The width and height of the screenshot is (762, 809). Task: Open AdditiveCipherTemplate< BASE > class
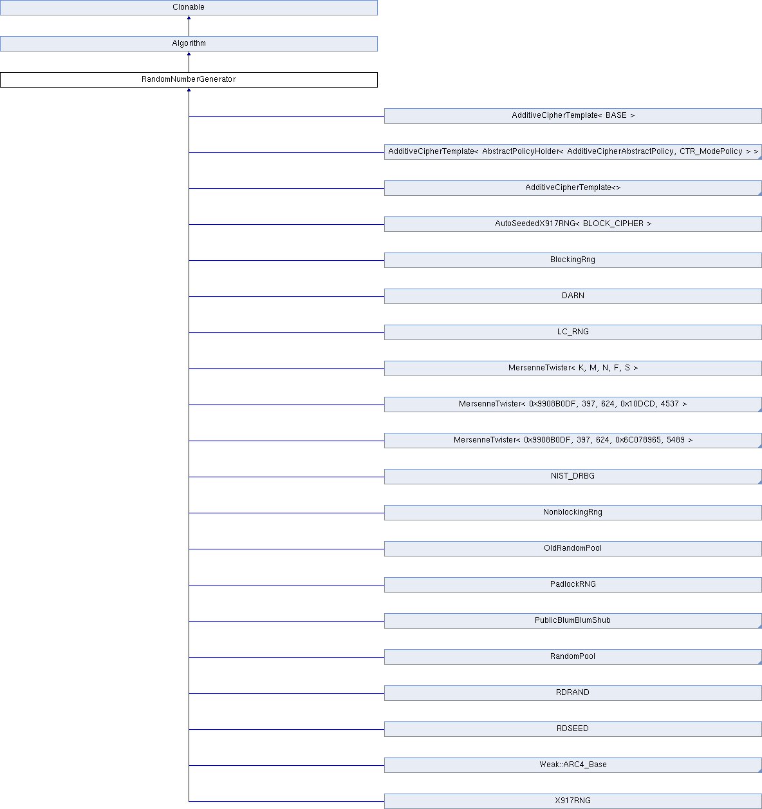pyautogui.click(x=573, y=115)
